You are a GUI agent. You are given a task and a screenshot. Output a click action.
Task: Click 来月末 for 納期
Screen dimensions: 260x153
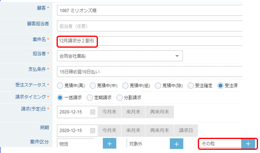pyautogui.click(x=133, y=131)
